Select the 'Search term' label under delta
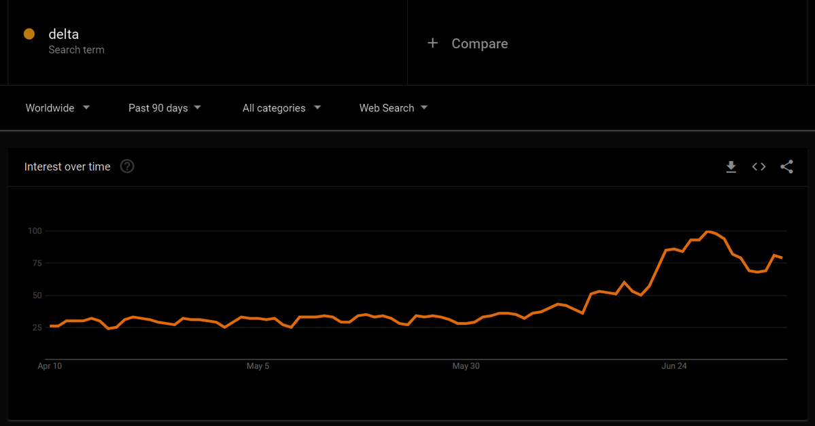The height and width of the screenshot is (426, 815). [76, 50]
